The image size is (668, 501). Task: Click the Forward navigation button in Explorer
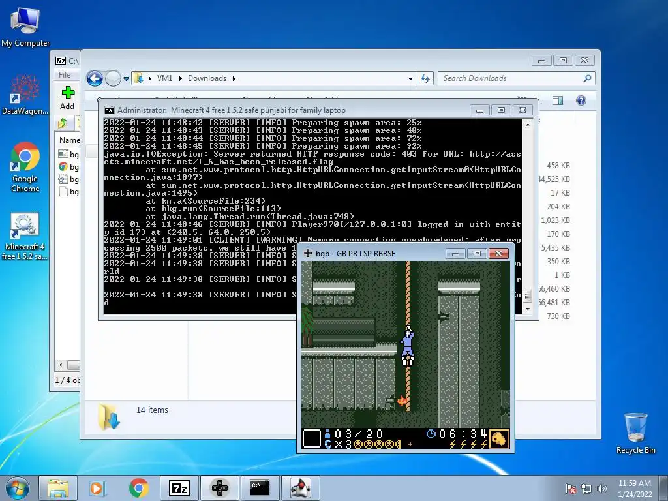(113, 78)
